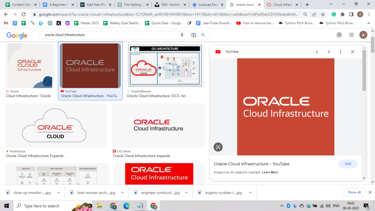
Task: Open the Learn More copyright link
Action: [x=270, y=172]
